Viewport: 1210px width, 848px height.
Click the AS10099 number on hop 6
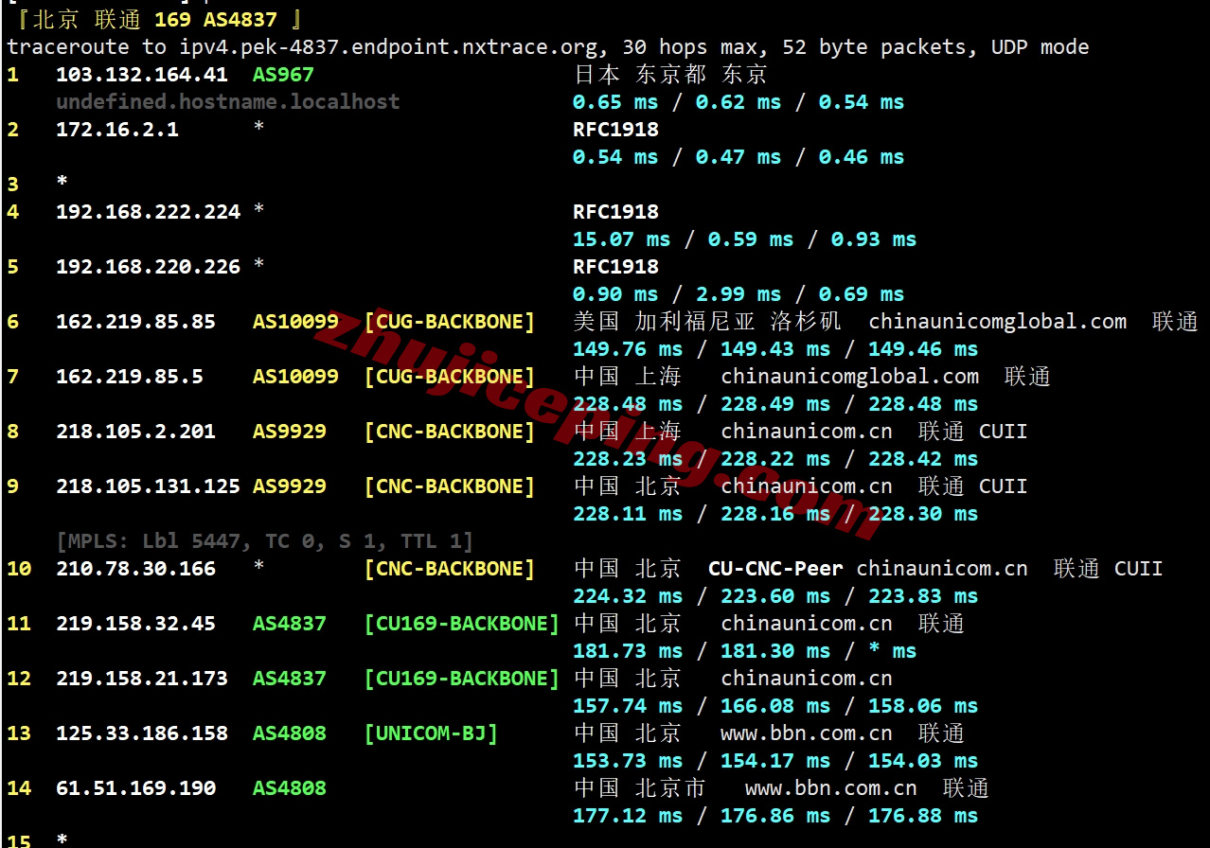click(294, 322)
